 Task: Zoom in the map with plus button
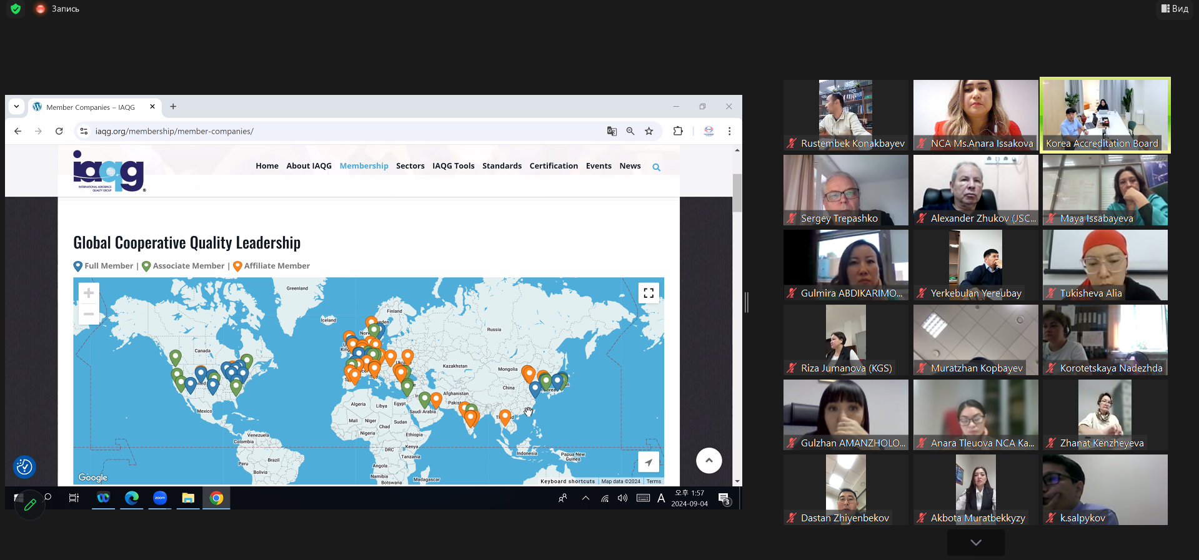[89, 293]
